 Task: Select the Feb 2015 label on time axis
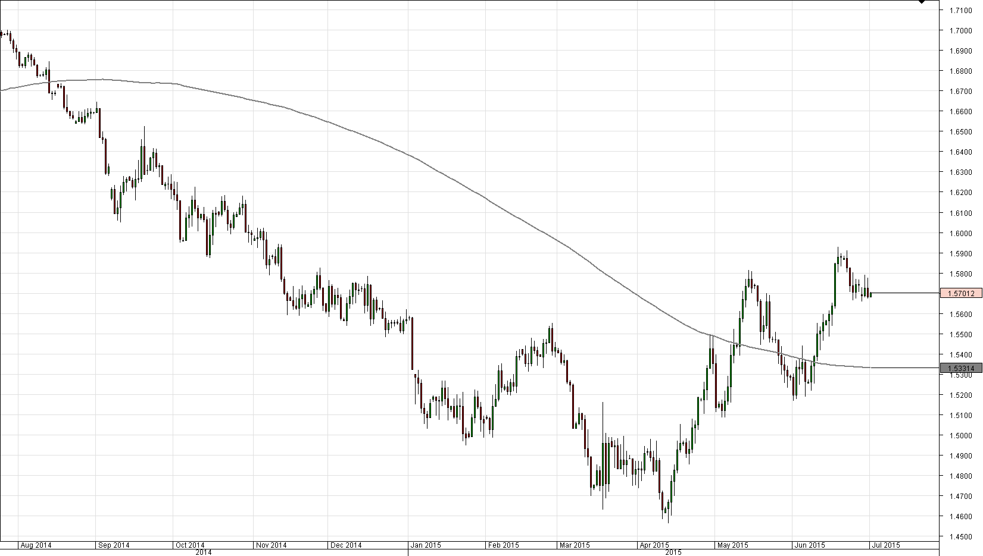[503, 545]
